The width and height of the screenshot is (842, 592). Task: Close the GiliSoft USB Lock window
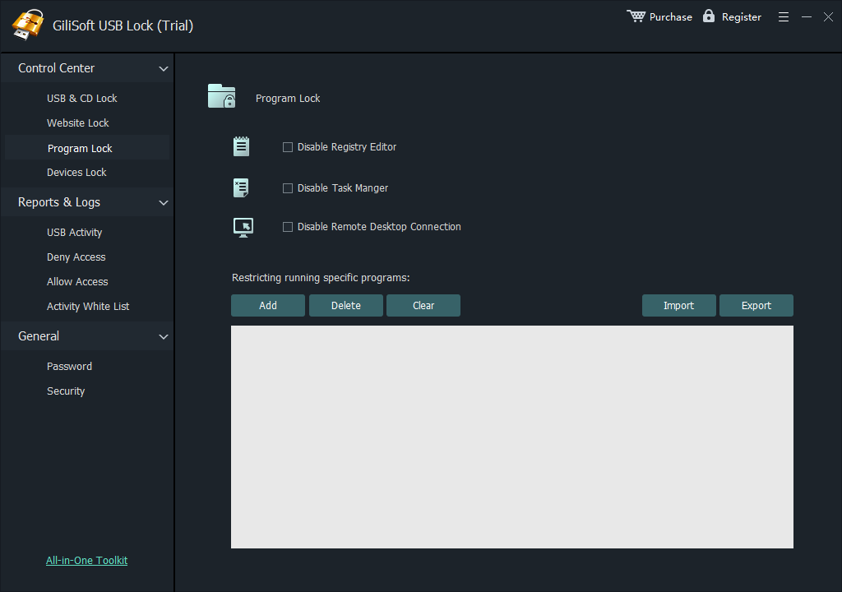(x=828, y=17)
